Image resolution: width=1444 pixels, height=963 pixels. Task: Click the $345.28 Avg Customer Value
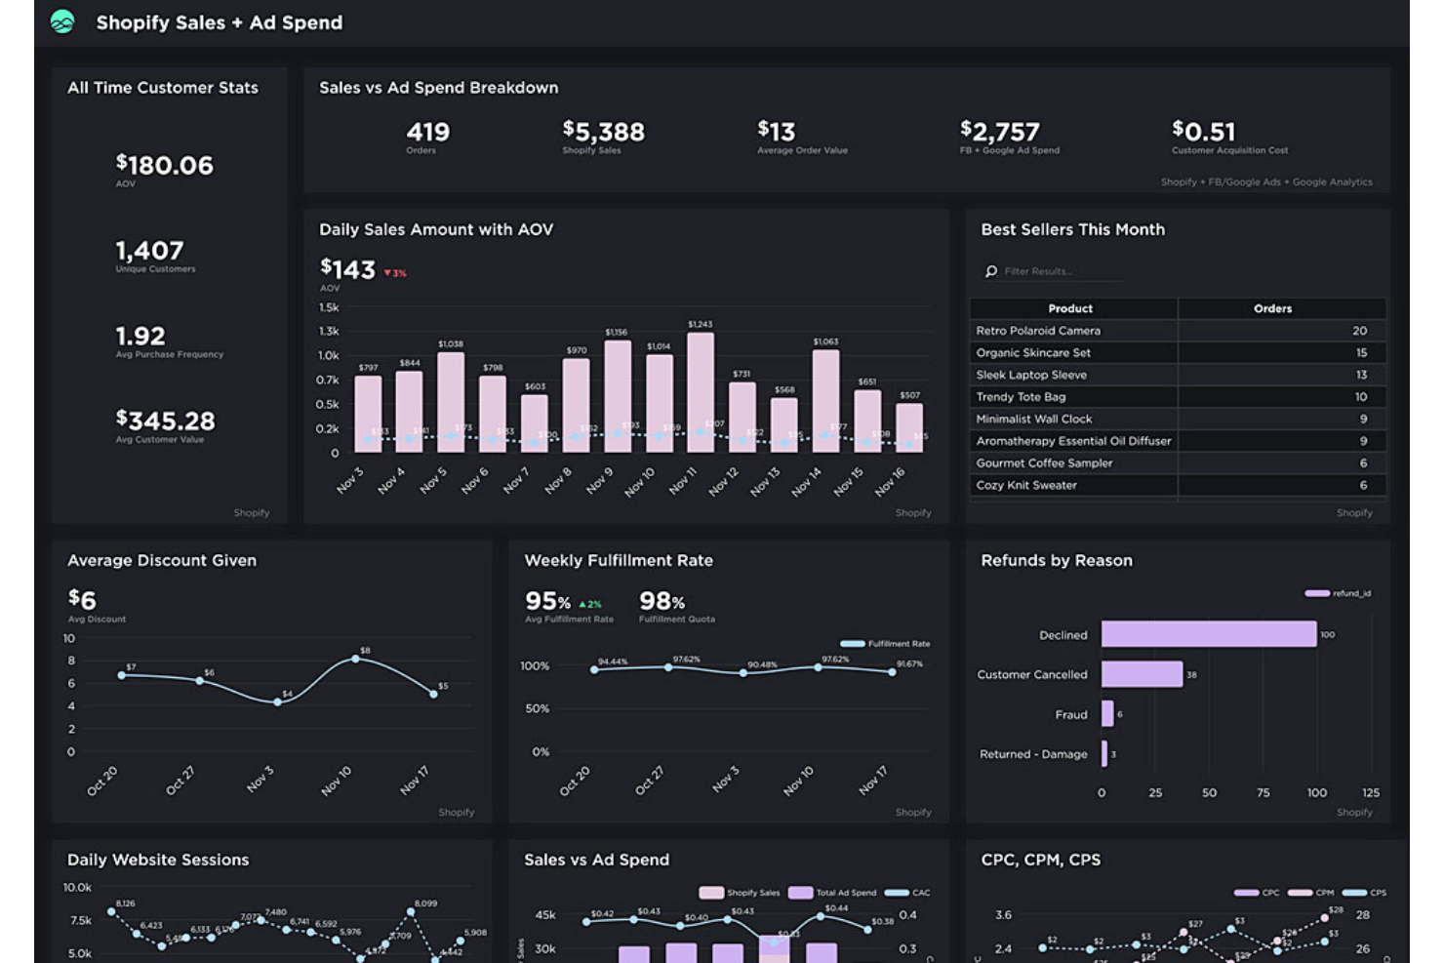click(x=165, y=421)
